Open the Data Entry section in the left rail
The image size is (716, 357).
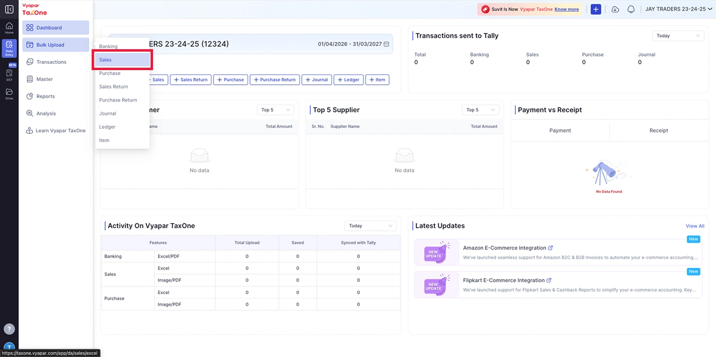coord(9,49)
